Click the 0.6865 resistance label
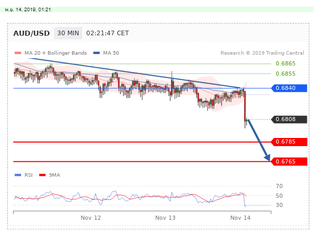The width and height of the screenshot is (314, 234). click(285, 63)
